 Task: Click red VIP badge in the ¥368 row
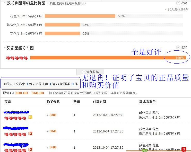[x=30, y=134]
